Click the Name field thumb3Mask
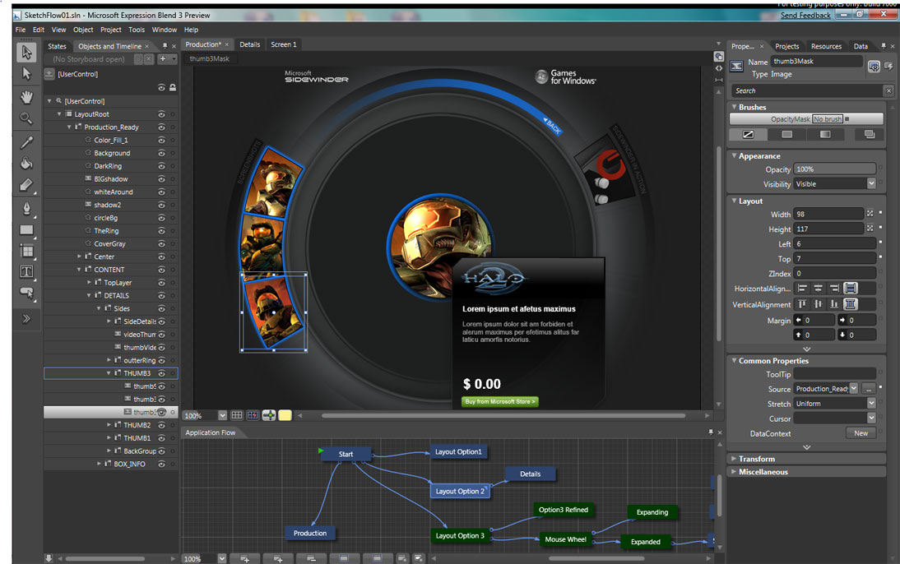Viewport: 900px width, 564px height. (x=816, y=62)
